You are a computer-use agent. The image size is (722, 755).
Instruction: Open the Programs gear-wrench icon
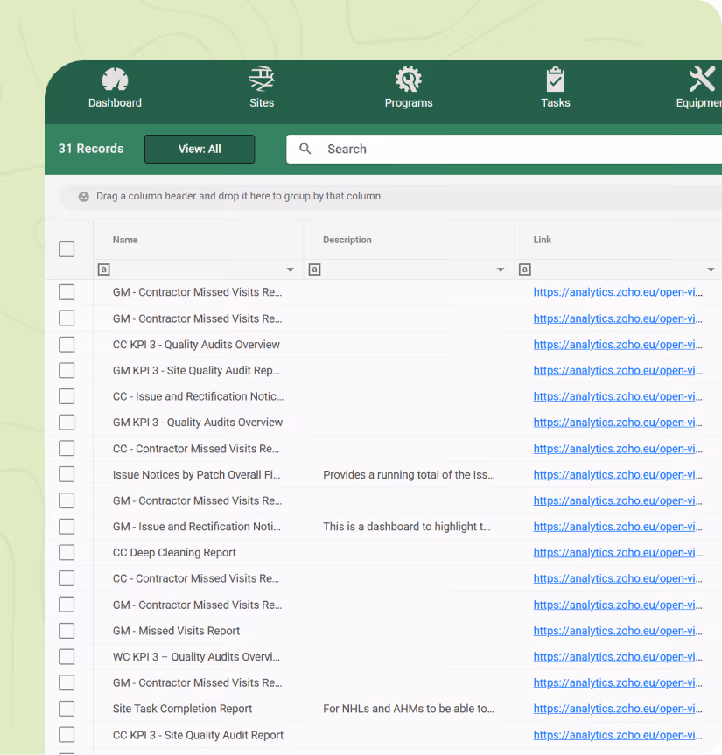[x=409, y=79]
